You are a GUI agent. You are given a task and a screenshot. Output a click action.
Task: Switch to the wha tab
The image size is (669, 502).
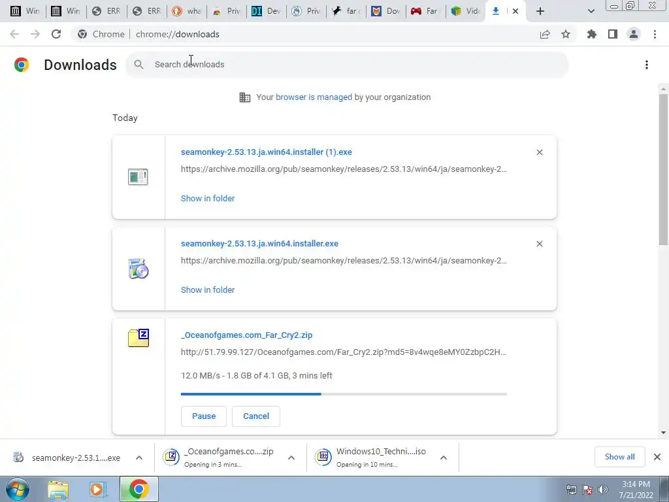coord(187,11)
